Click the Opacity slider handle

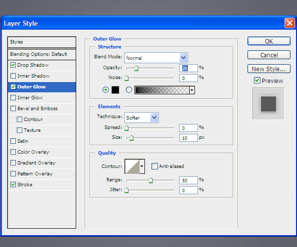pyautogui.click(x=136, y=68)
